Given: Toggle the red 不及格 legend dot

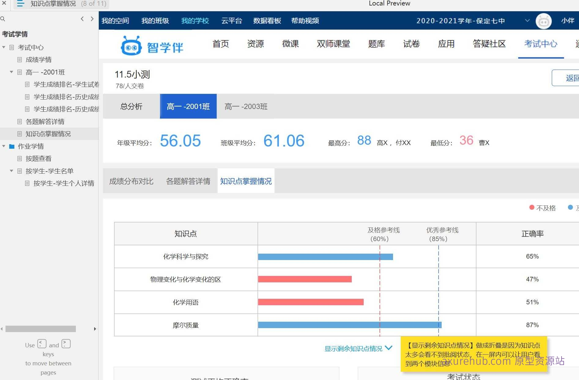Looking at the screenshot, I should 532,207.
